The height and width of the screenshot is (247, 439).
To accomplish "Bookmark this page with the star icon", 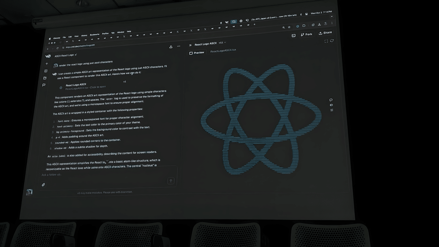I will tap(289, 27).
